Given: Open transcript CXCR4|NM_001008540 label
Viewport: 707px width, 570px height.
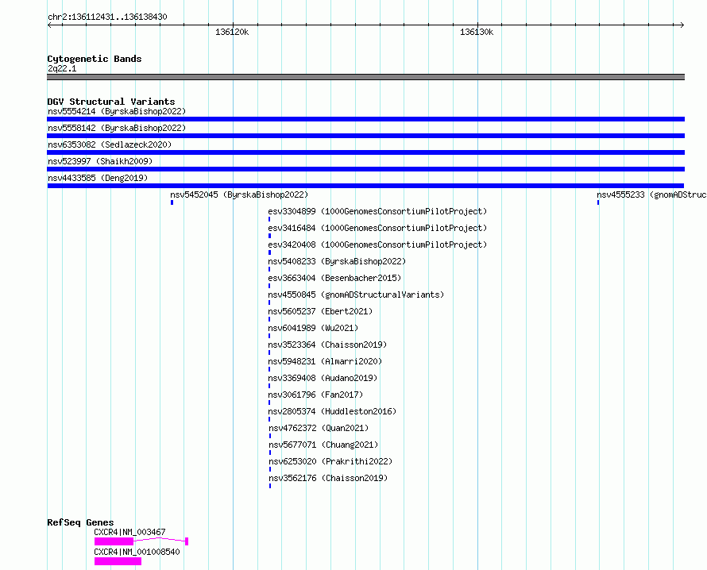Looking at the screenshot, I should pos(137,552).
